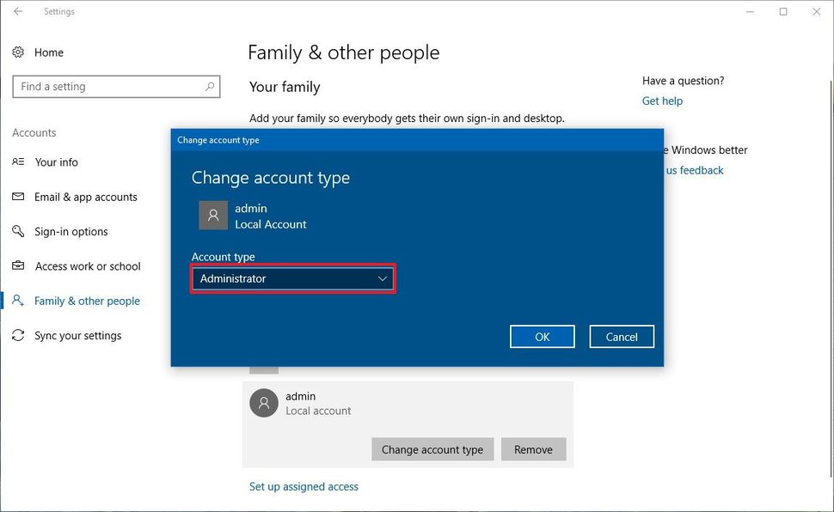The width and height of the screenshot is (834, 512).
Task: Click inside the Find a setting field
Action: point(103,86)
